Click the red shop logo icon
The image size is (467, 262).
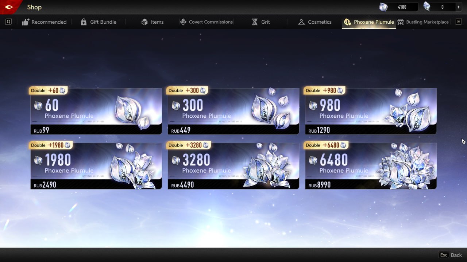[9, 7]
